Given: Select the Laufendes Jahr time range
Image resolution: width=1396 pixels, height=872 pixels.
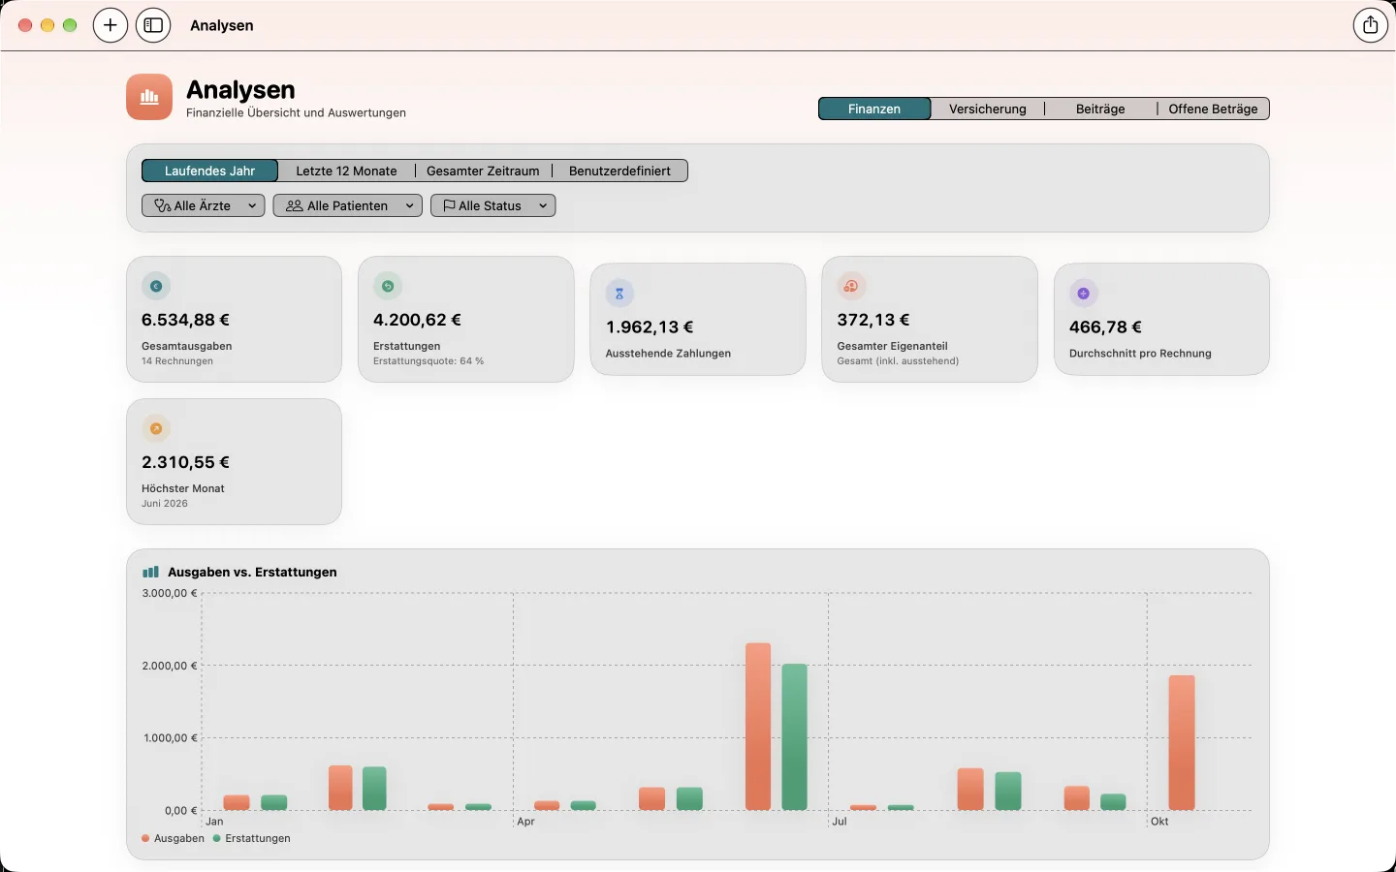Looking at the screenshot, I should pyautogui.click(x=209, y=171).
